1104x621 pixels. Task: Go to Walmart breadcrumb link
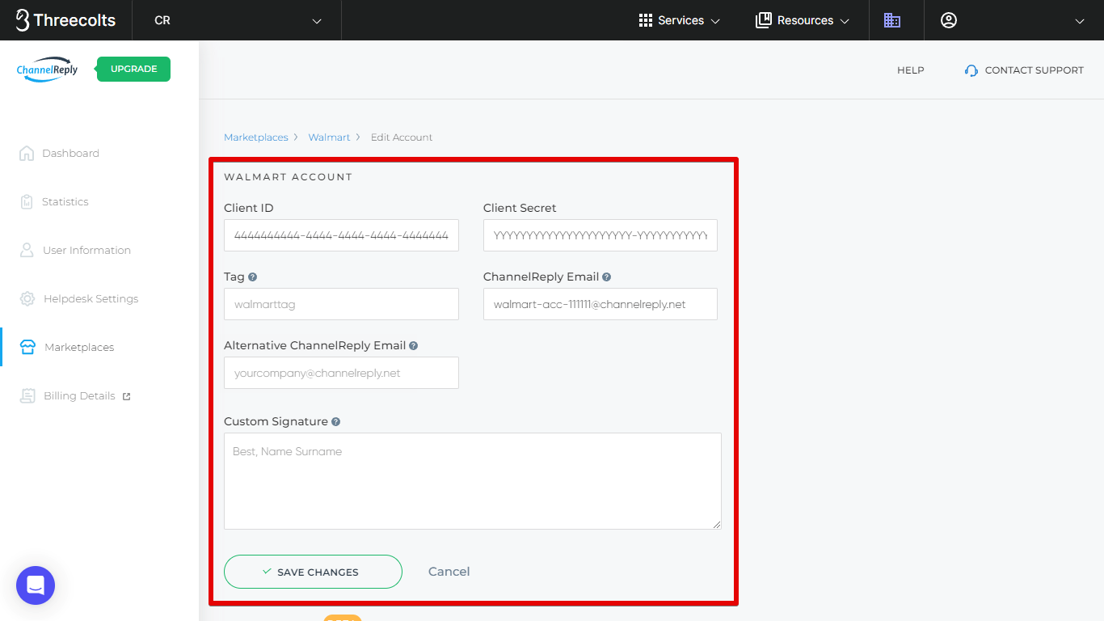click(329, 137)
